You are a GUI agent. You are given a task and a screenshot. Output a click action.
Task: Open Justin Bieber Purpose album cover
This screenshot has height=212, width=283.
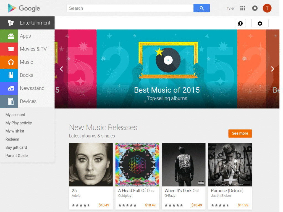[230, 165]
